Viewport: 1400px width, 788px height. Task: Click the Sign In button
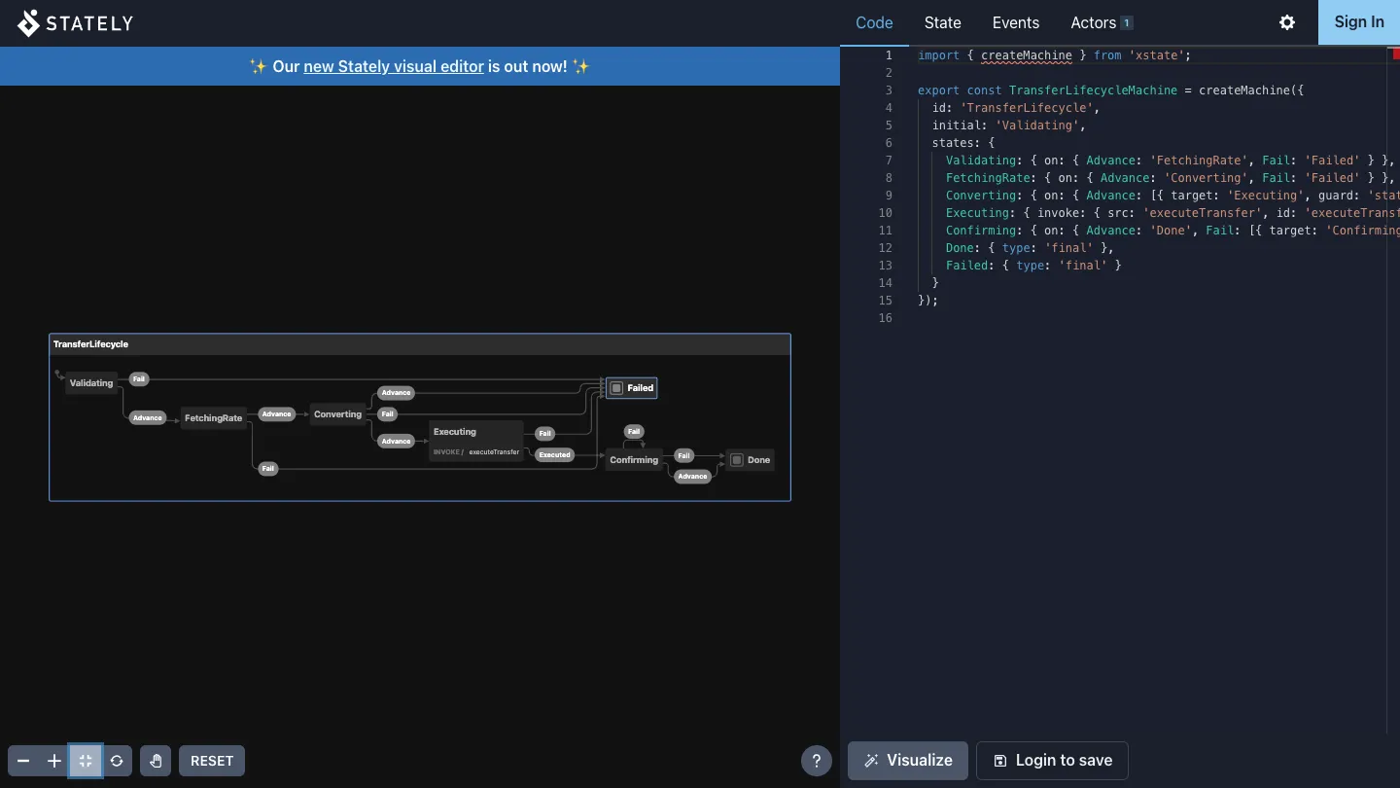click(1359, 22)
